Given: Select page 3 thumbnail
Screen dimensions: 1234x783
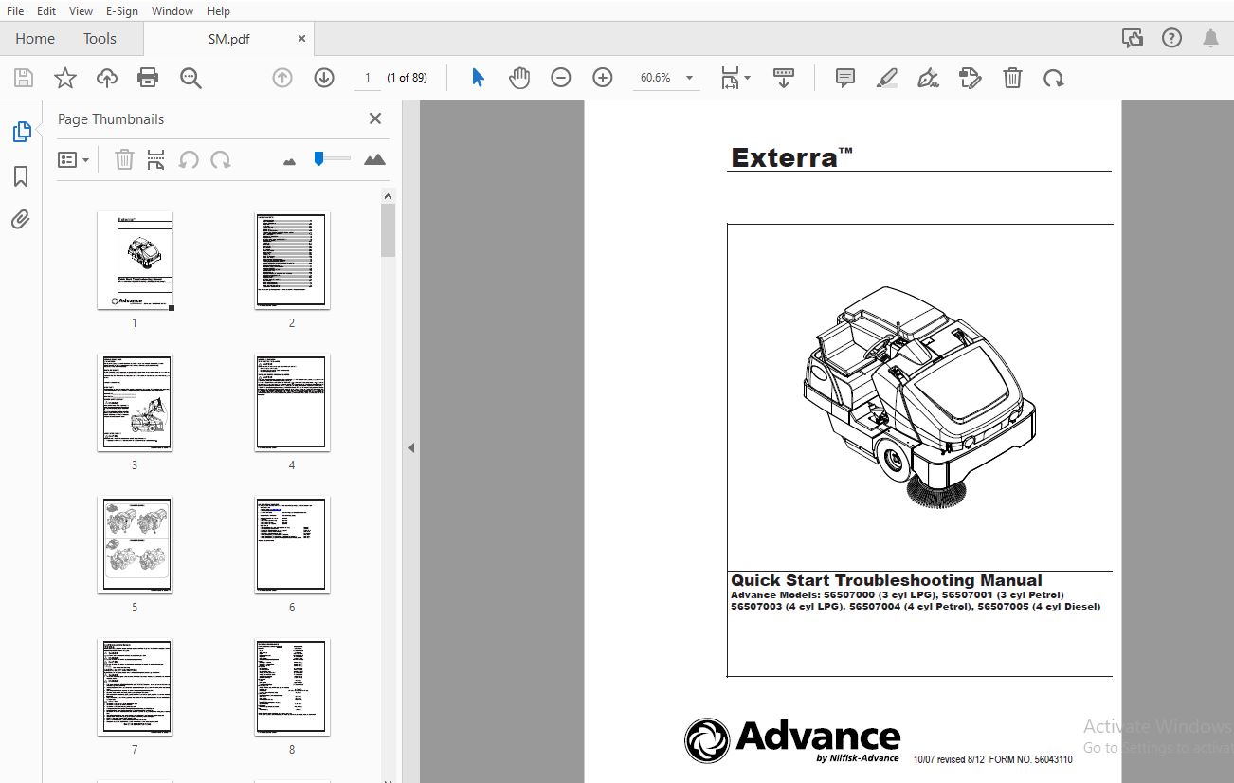Looking at the screenshot, I should 135,403.
